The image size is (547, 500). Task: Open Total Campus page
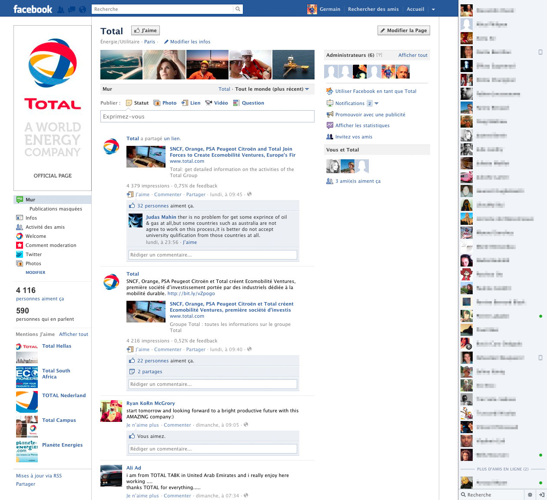(59, 420)
